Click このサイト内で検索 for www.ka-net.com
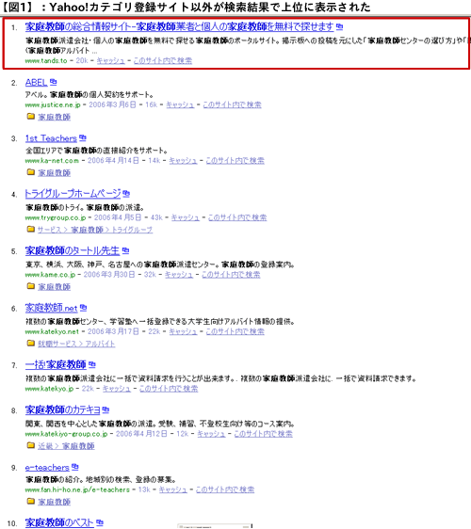This screenshot has width=471, height=529. (x=235, y=161)
